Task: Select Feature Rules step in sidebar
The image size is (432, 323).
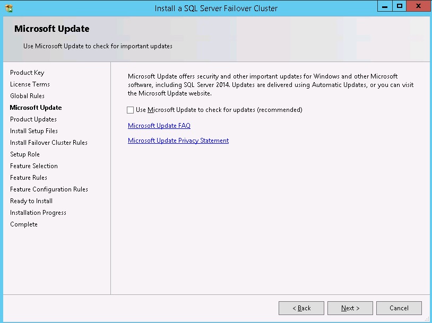Action: [x=28, y=178]
